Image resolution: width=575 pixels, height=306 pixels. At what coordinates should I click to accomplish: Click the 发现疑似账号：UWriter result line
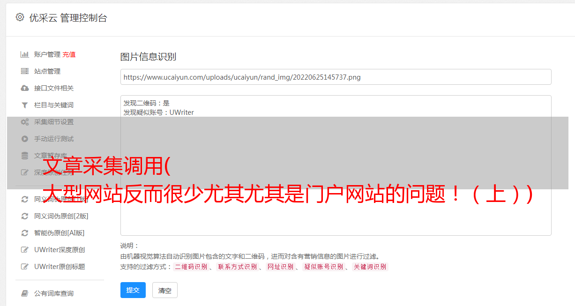tap(158, 112)
